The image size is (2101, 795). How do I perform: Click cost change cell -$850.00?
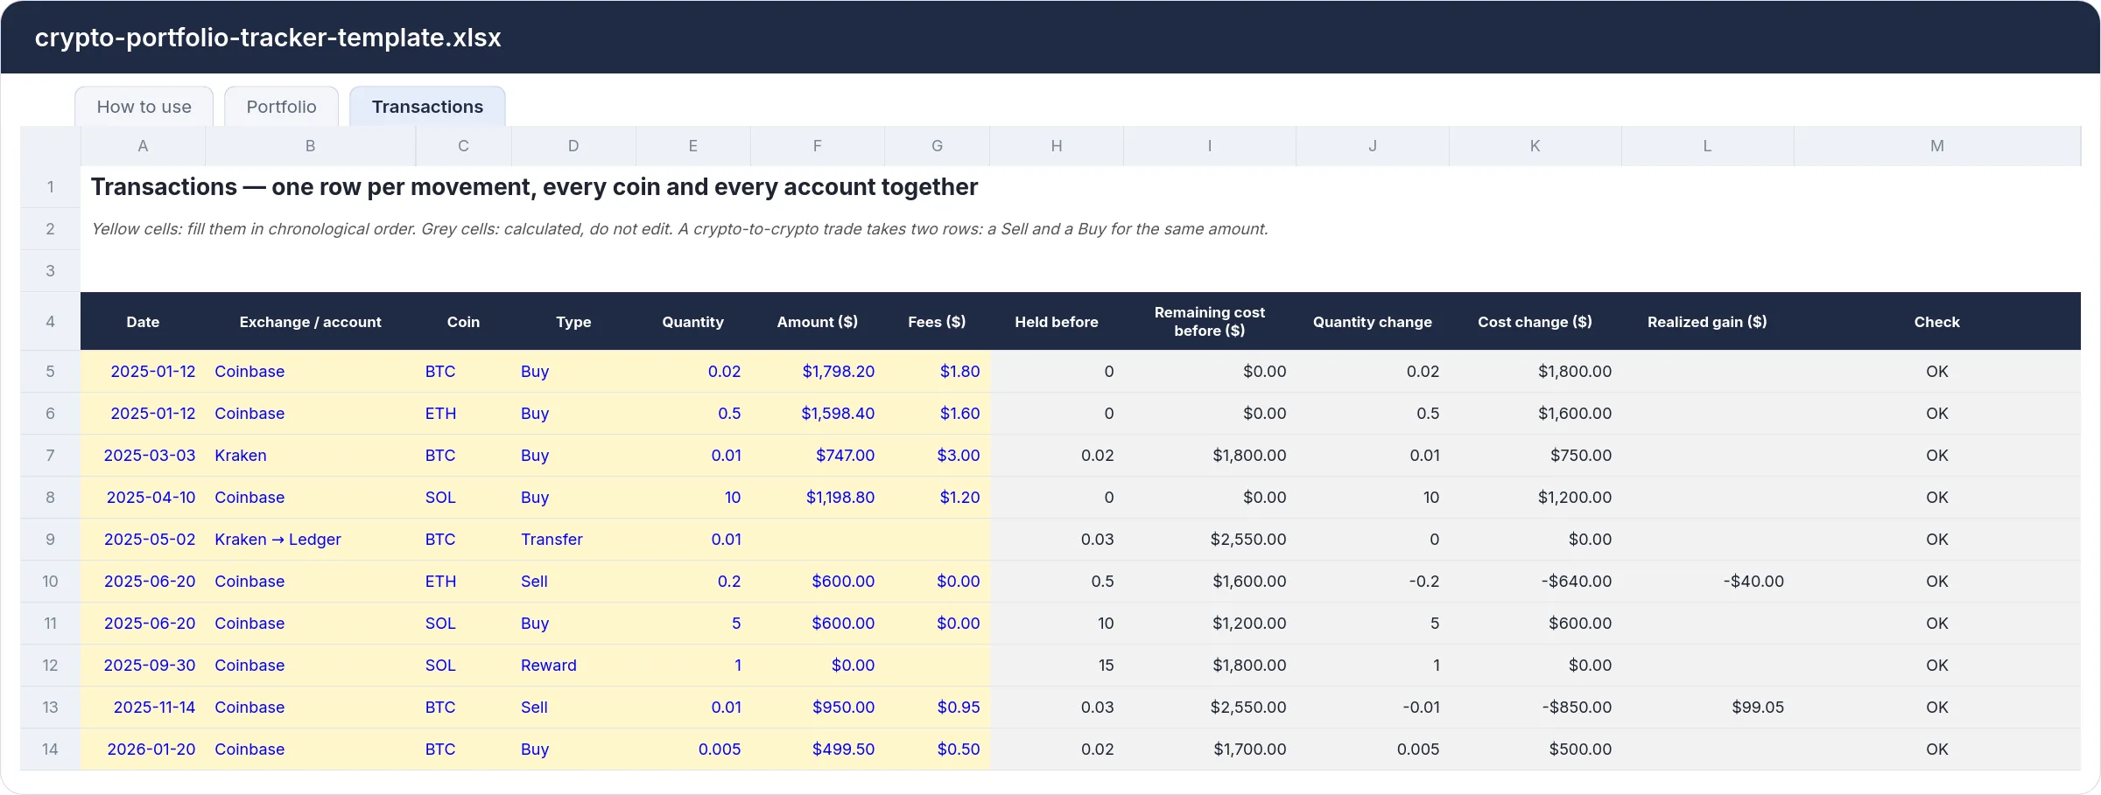coord(1535,708)
